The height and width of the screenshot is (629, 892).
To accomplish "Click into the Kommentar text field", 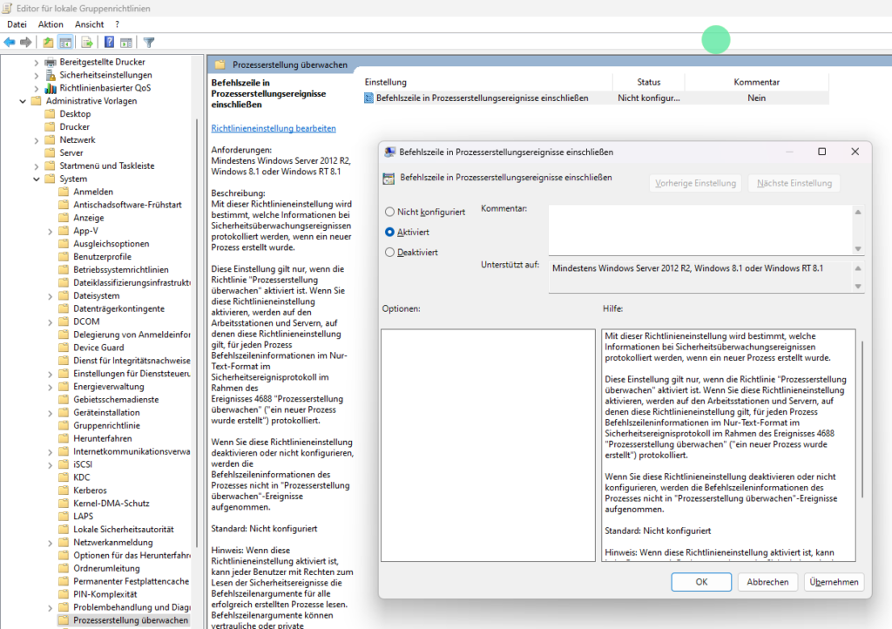I will click(699, 228).
